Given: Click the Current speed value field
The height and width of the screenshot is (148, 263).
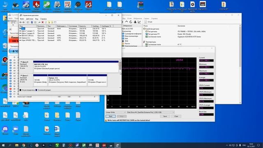Looking at the screenshot, I should 206,60.
